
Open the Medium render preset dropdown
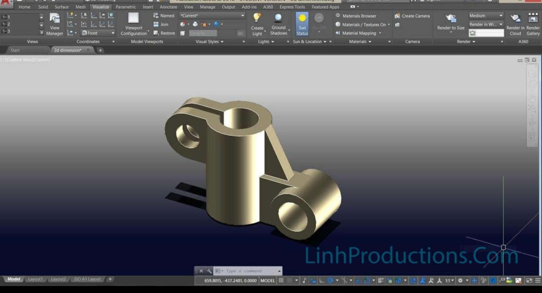pyautogui.click(x=486, y=15)
